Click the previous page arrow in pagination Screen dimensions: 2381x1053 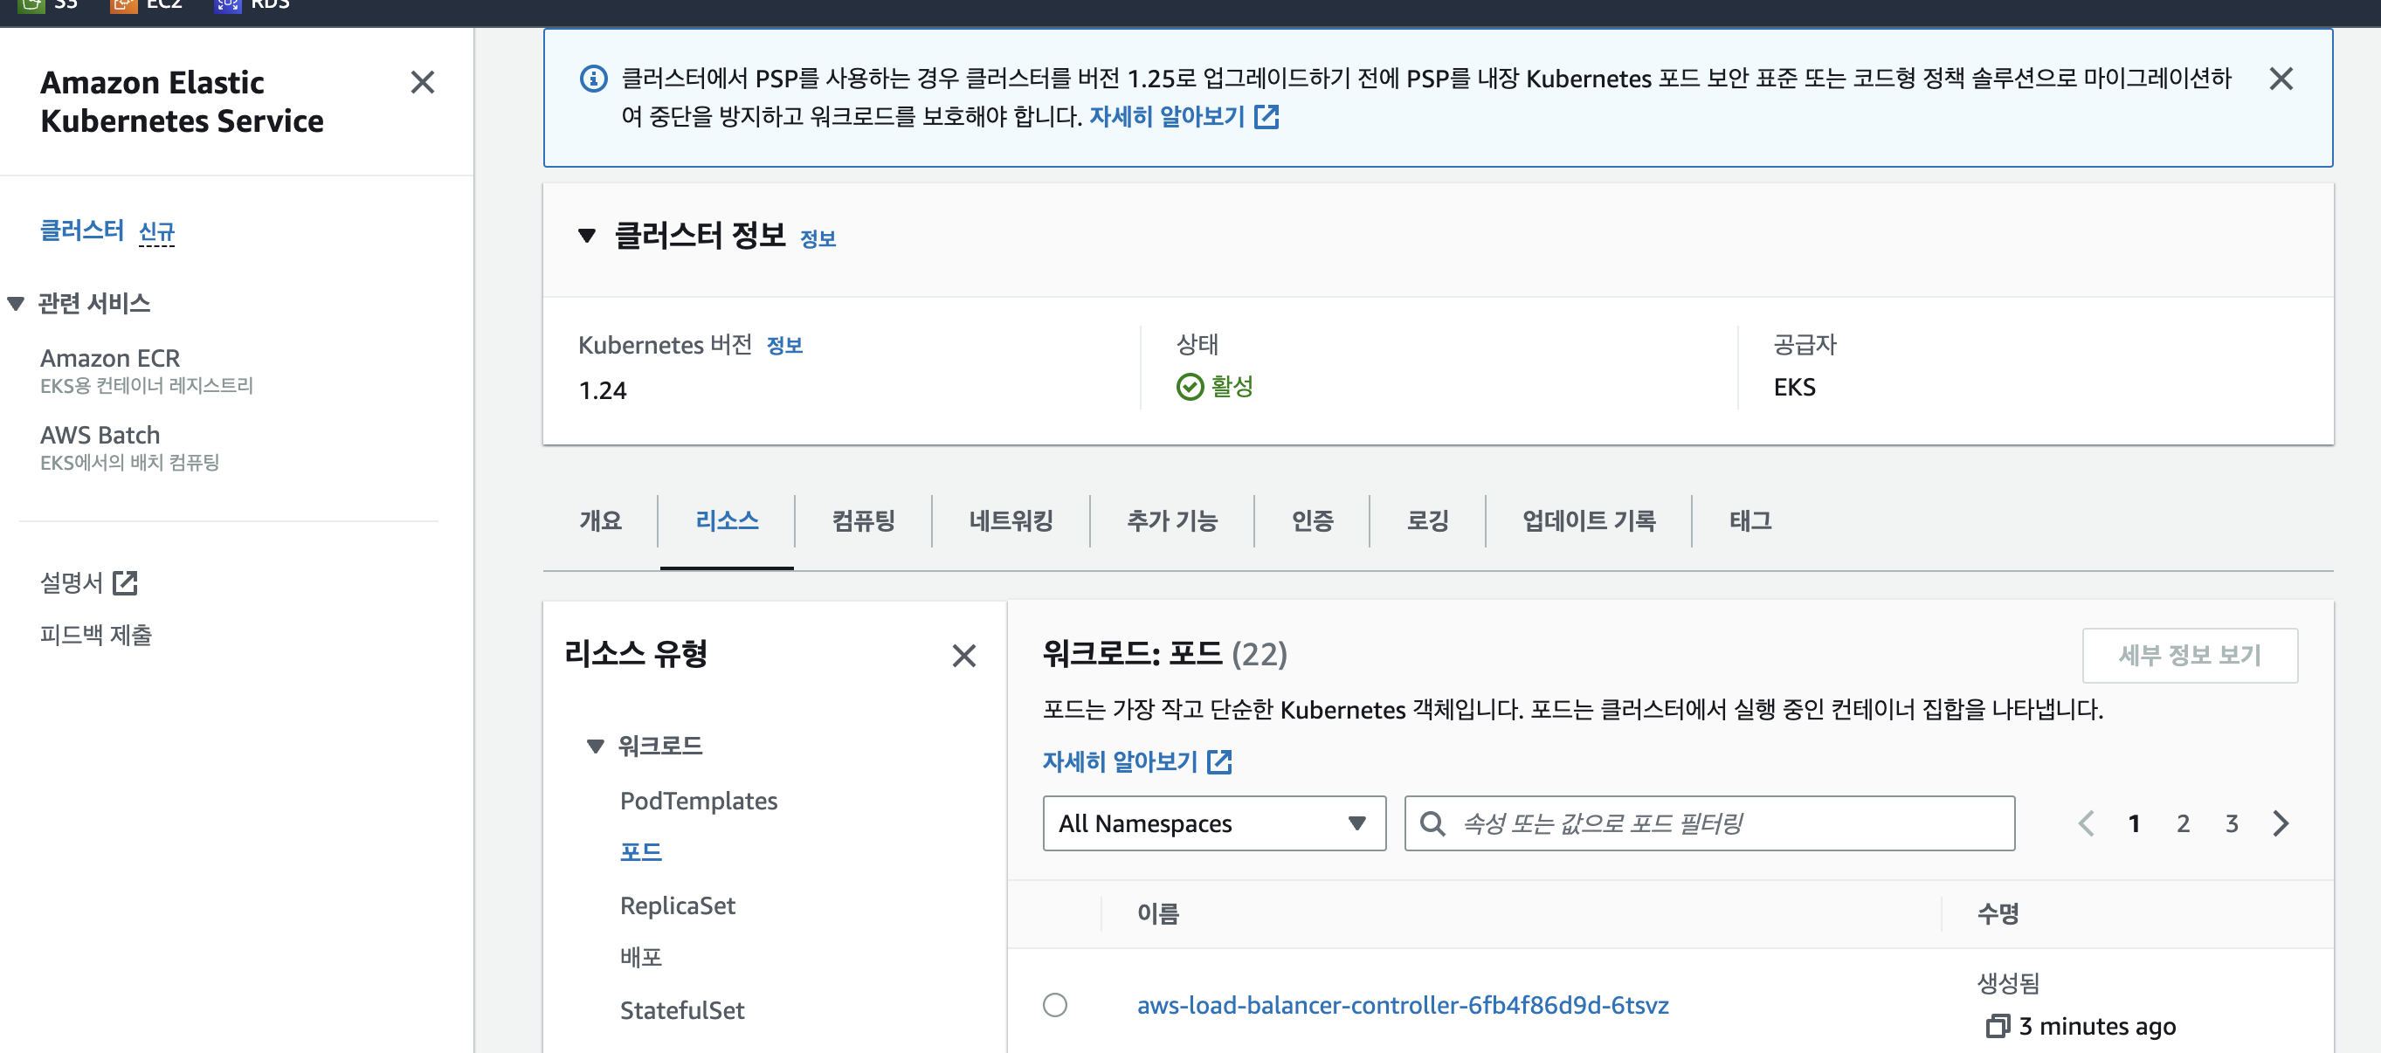coord(2086,823)
